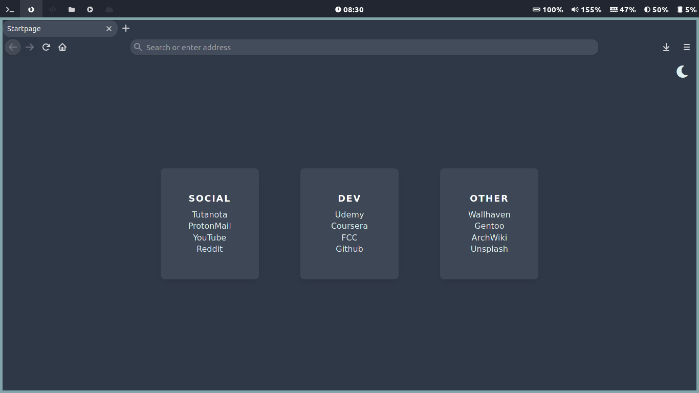The height and width of the screenshot is (393, 699).
Task: Open the Reddit link
Action: click(210, 249)
